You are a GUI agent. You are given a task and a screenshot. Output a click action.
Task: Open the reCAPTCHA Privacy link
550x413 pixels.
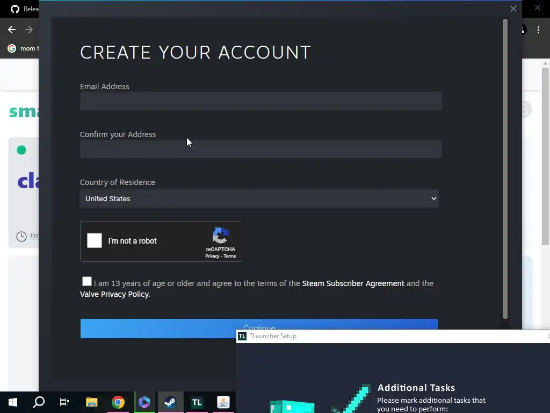(212, 257)
